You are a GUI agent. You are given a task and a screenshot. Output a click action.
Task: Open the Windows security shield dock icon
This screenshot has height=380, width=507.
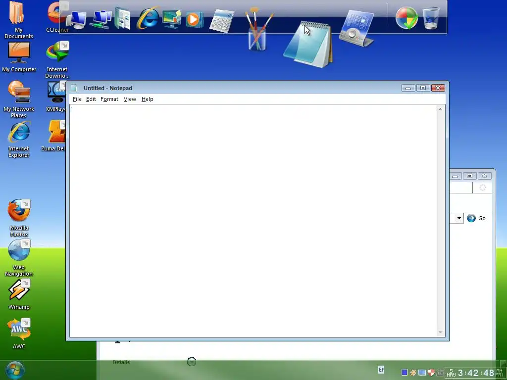406,18
